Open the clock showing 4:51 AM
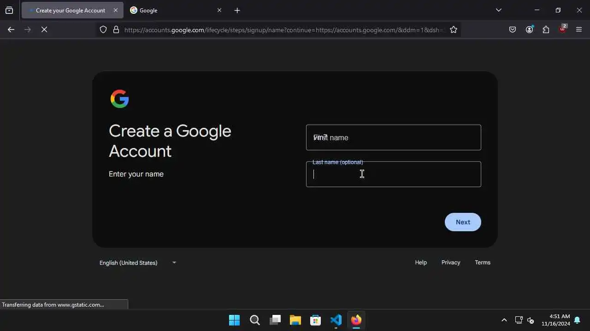The height and width of the screenshot is (331, 590). pos(556,320)
